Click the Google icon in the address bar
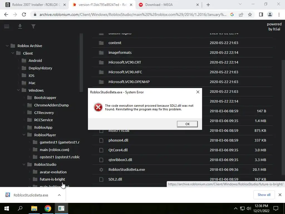Viewport: 285px width, 214px height. tap(232, 14)
